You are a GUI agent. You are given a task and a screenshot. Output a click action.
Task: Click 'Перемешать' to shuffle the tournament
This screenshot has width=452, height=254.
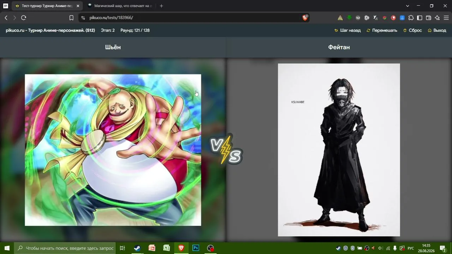[x=382, y=30]
